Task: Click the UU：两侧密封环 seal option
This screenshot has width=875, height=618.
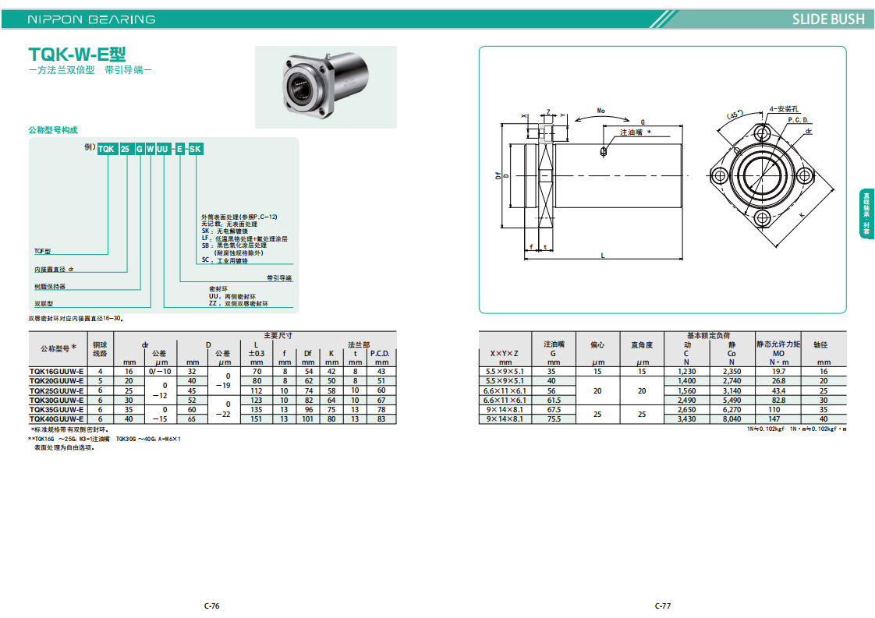Action: tap(232, 297)
